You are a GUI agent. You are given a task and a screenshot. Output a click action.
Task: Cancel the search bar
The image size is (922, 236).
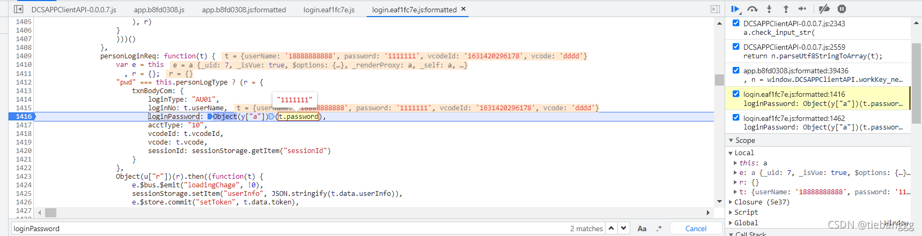696,229
